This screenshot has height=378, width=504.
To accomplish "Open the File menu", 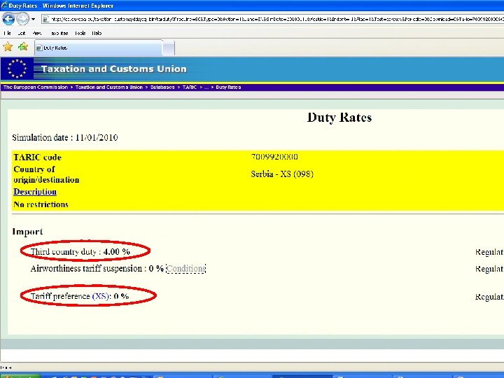I will 7,33.
